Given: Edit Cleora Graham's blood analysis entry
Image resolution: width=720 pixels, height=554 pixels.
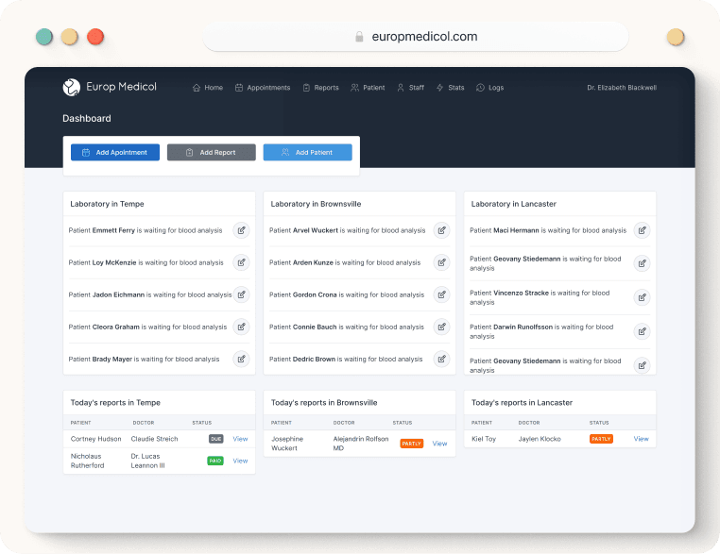Looking at the screenshot, I should pos(241,327).
